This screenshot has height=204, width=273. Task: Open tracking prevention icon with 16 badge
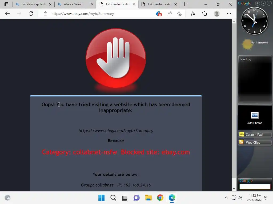[x=159, y=14]
